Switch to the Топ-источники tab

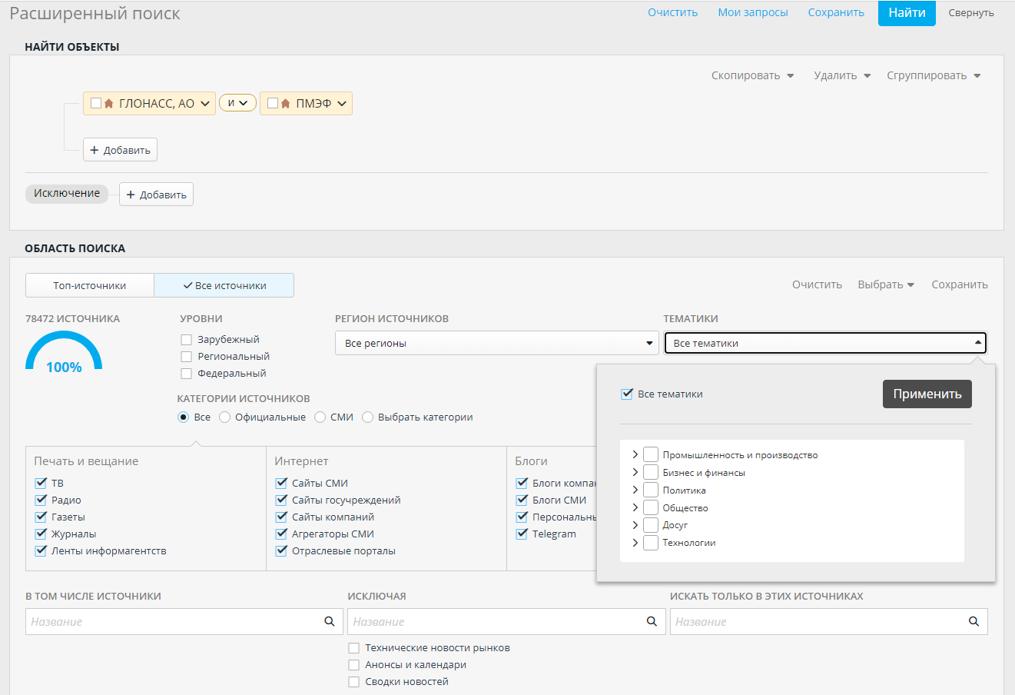(x=90, y=285)
